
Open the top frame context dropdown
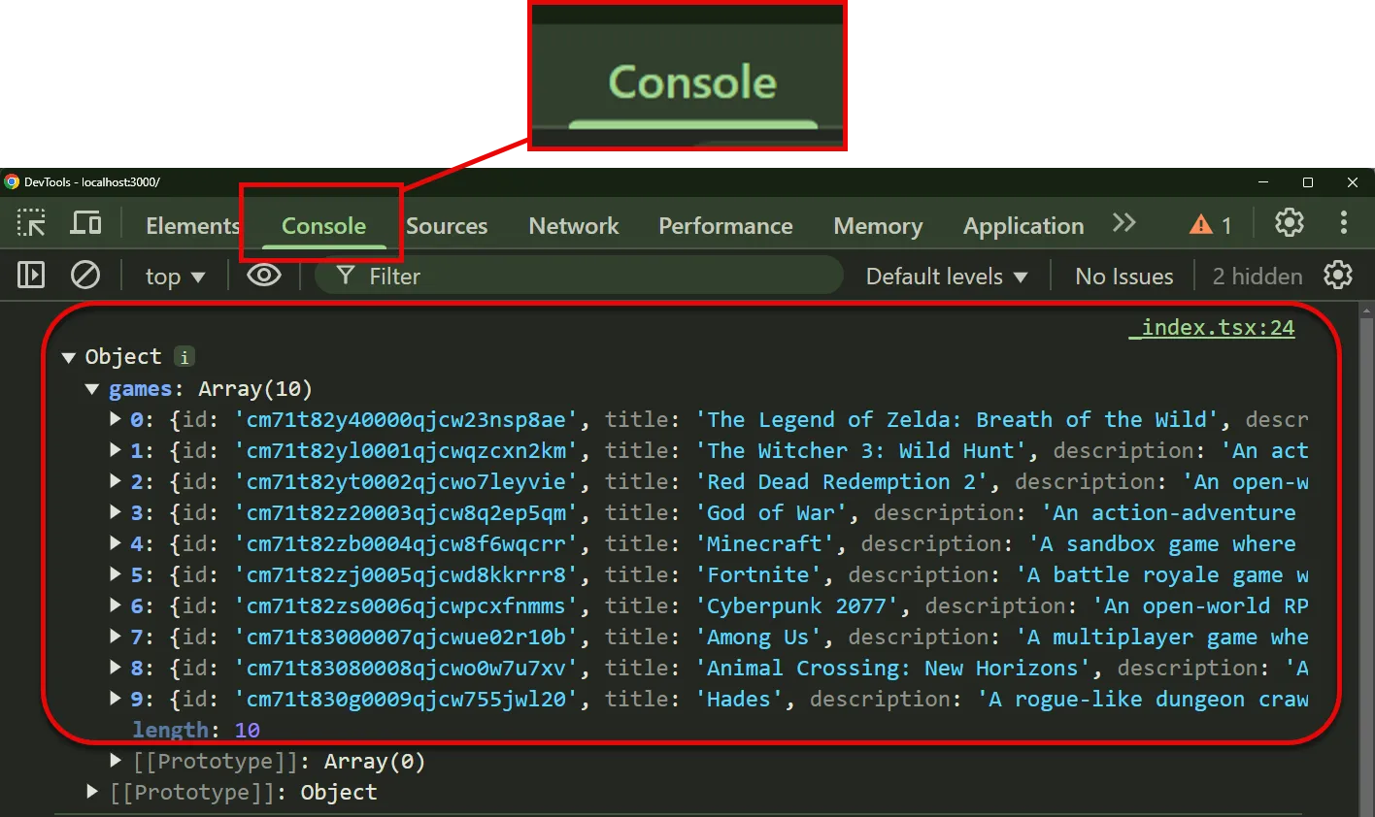point(175,276)
